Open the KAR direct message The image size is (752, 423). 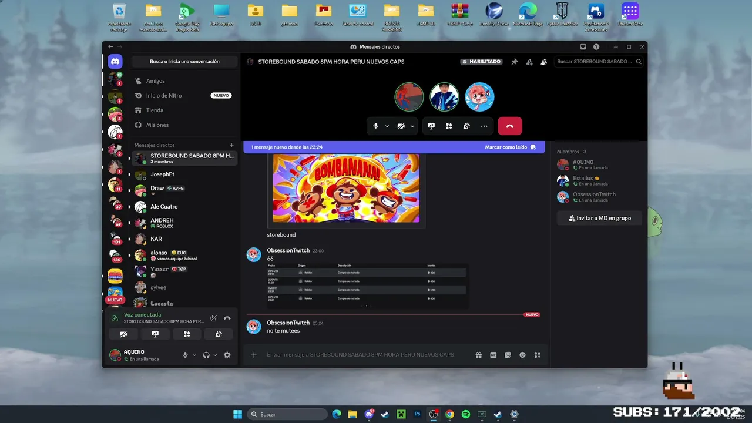184,239
